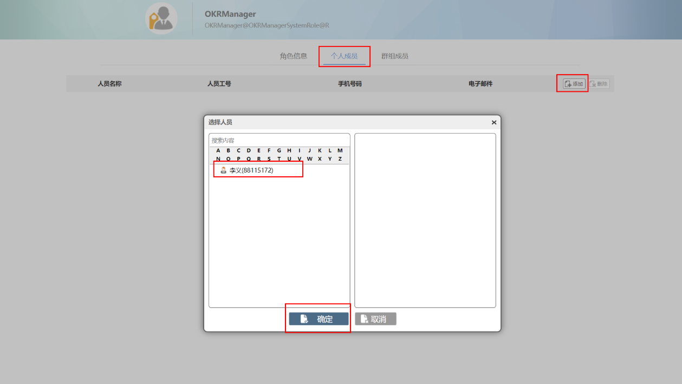Switch to the 角色信息 tab
This screenshot has width=682, height=384.
[294, 56]
